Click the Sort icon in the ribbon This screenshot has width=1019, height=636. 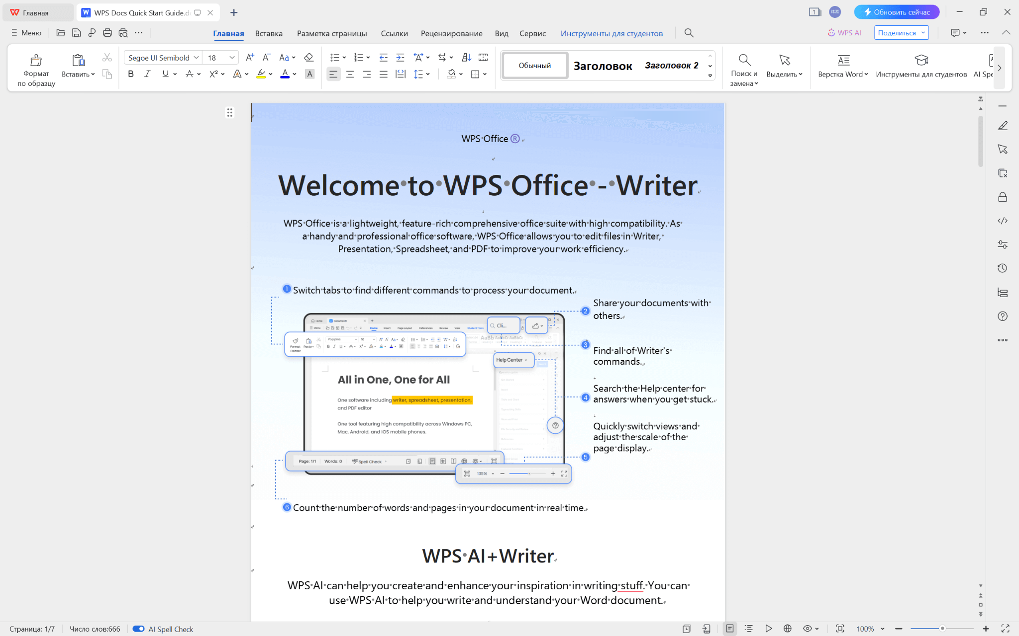466,58
